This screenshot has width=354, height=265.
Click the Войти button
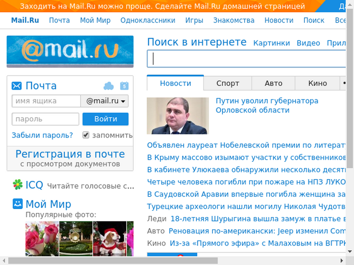(105, 119)
